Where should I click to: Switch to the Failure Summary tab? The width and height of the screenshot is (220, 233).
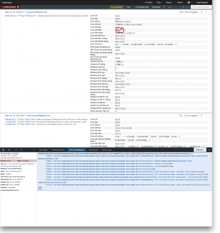point(58,150)
